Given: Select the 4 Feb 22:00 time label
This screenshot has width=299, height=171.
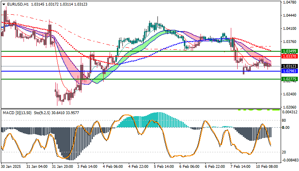Looking at the screenshot, I should pos(139,167).
